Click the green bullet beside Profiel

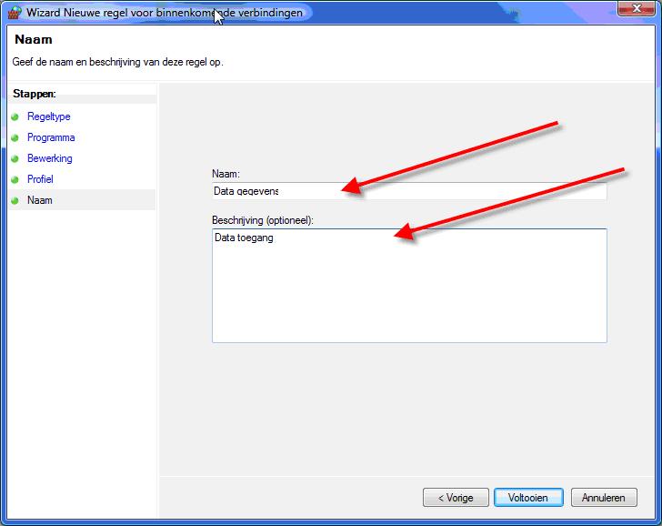tap(15, 179)
